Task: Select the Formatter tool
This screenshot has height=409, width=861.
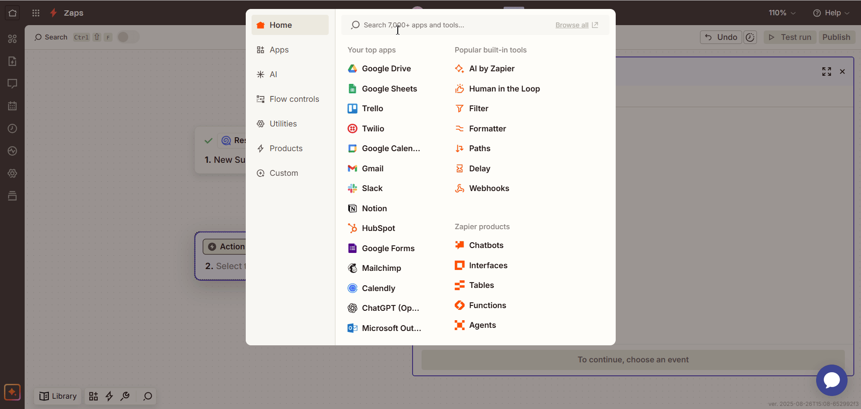Action: 480,129
